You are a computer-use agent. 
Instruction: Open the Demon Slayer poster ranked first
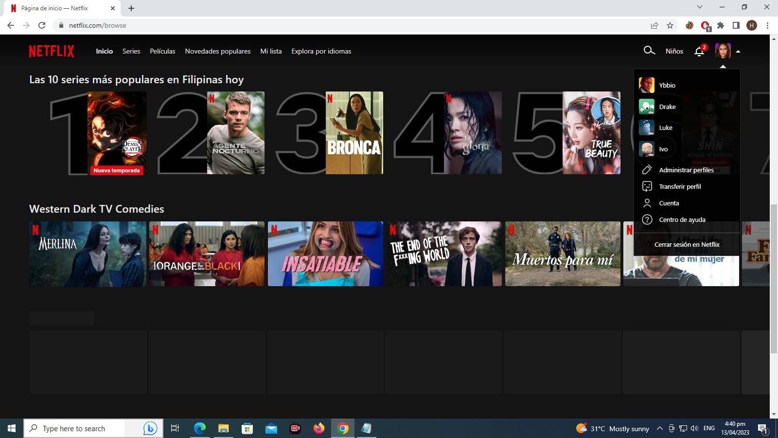tap(117, 133)
